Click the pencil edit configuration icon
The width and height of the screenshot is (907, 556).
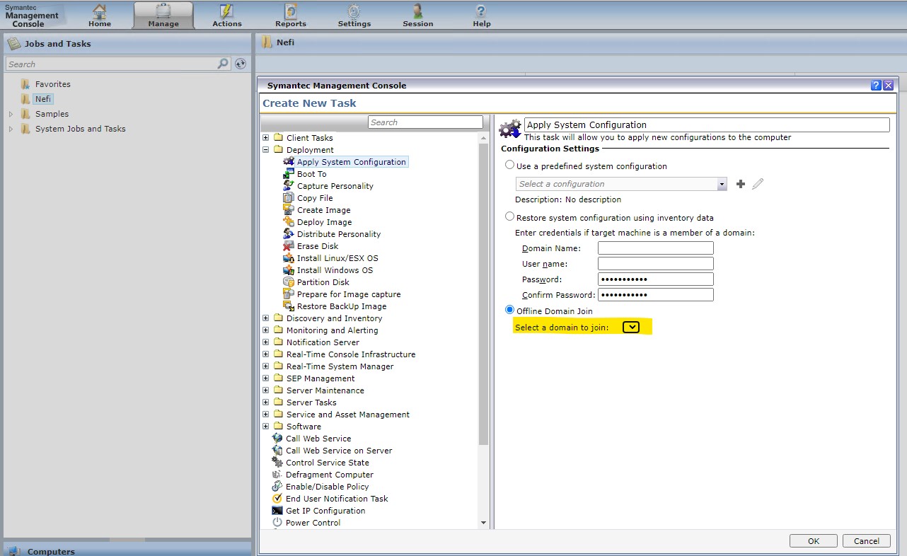[758, 184]
